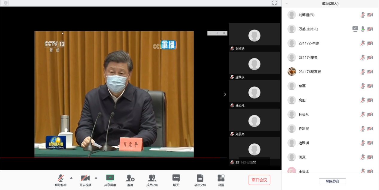This screenshot has height=190, width=379.
Task: Minimize the floating shared-window control bar
Action: coord(210,33)
